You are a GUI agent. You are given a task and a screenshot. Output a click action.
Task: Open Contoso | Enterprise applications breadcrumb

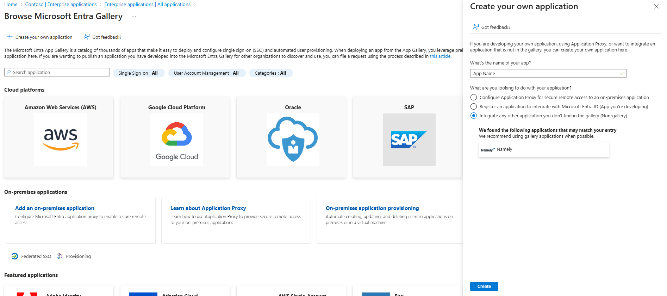point(61,4)
